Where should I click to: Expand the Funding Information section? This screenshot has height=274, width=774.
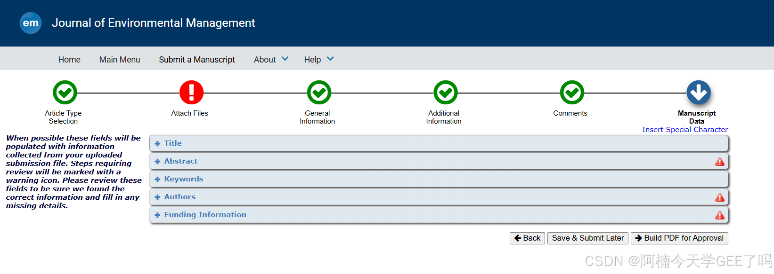tap(439, 215)
